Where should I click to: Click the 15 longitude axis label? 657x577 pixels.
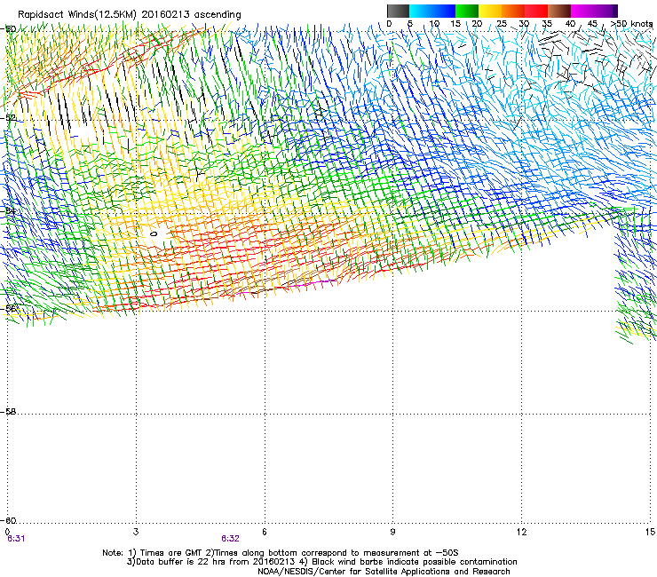650,532
